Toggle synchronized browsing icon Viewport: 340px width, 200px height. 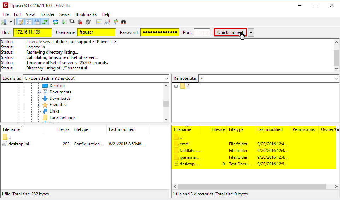(115, 22)
